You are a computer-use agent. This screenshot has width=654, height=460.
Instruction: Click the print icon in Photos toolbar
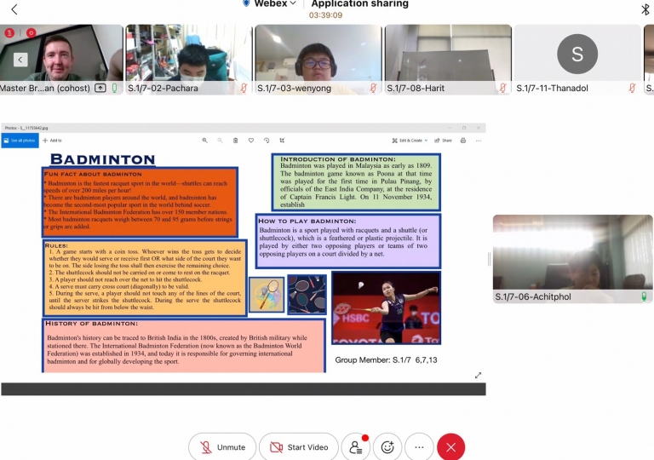[x=463, y=141]
